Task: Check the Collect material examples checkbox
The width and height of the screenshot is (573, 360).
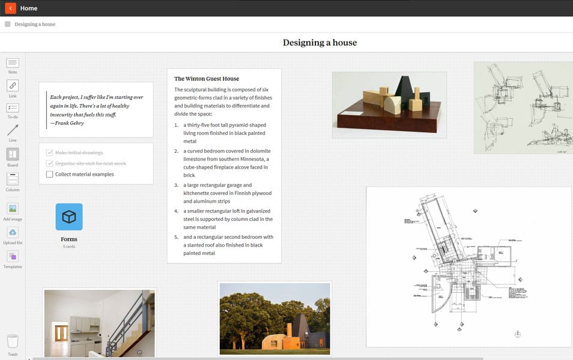Action: (50, 174)
